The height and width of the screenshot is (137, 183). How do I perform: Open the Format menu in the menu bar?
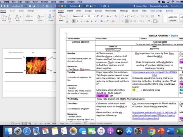coord(44,2)
